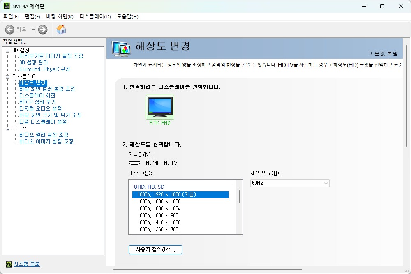Open 디스플레이 회전
The height and width of the screenshot is (274, 411).
(37, 96)
